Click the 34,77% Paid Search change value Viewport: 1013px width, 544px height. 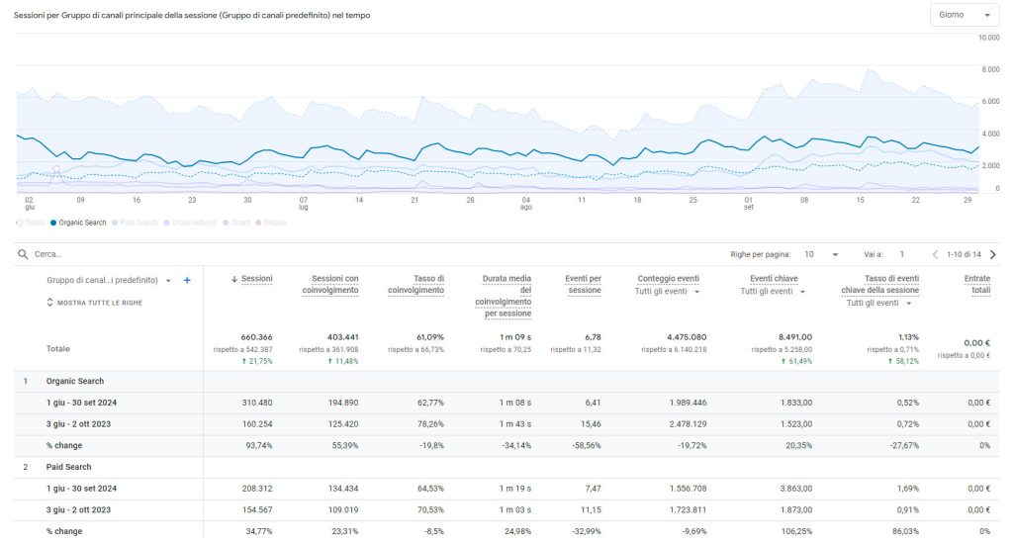point(259,531)
